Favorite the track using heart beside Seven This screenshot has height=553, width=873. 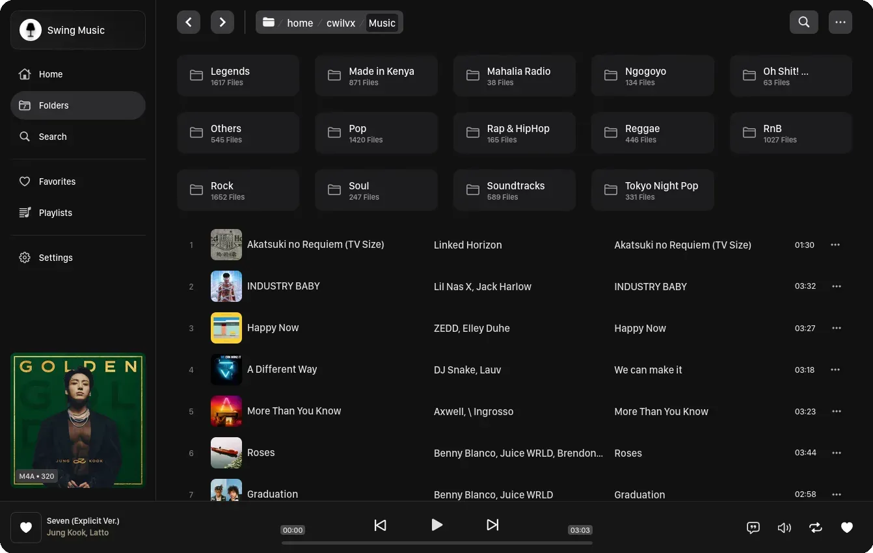click(x=26, y=527)
